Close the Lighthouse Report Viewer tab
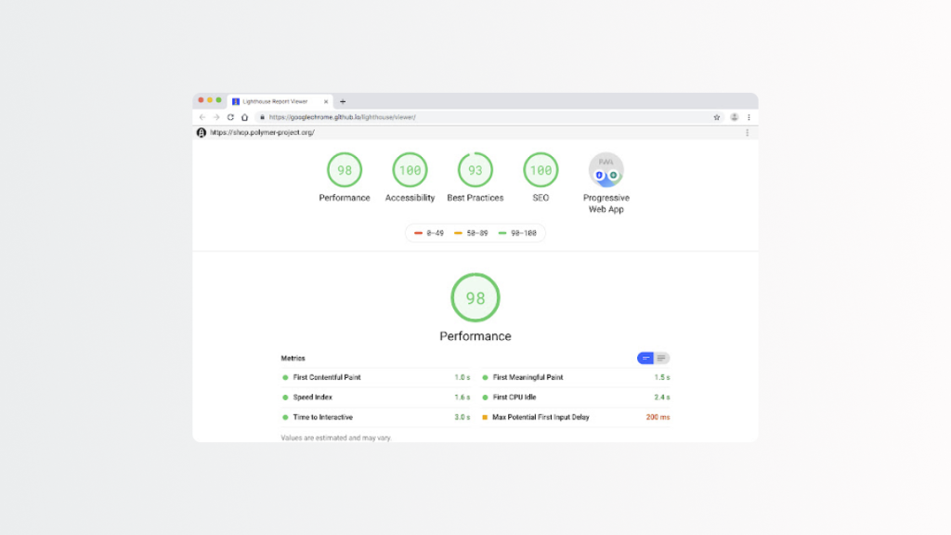The width and height of the screenshot is (951, 535). point(326,101)
